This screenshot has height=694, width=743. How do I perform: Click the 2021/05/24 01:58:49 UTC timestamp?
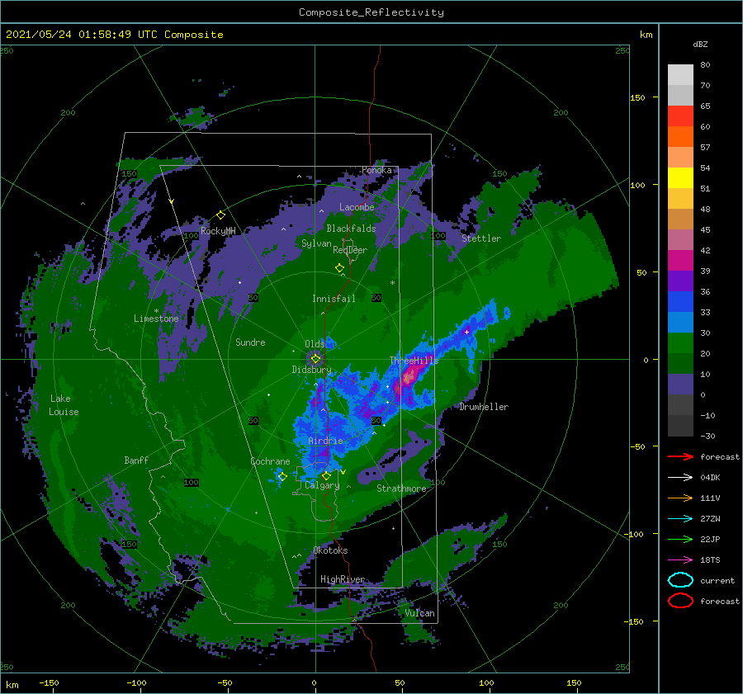(82, 35)
